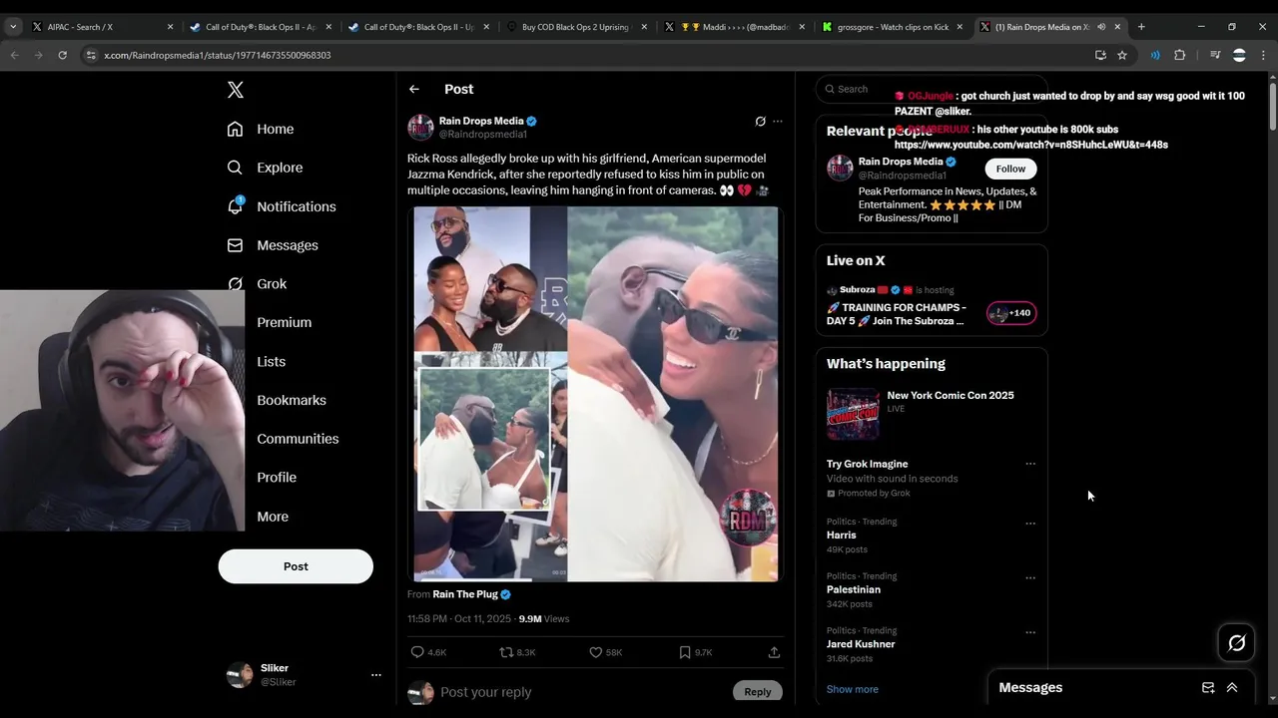Open the Notifications bell icon
This screenshot has width=1278, height=718.
click(235, 205)
